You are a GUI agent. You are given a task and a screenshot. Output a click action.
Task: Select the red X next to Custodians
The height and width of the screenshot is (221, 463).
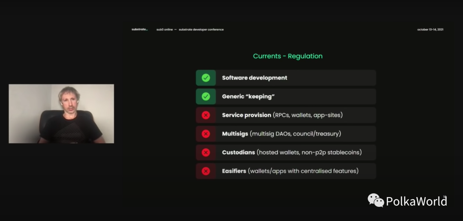[206, 153]
